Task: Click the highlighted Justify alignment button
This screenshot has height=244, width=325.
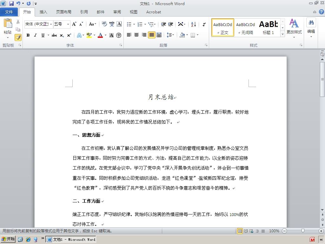Action: pos(151,35)
